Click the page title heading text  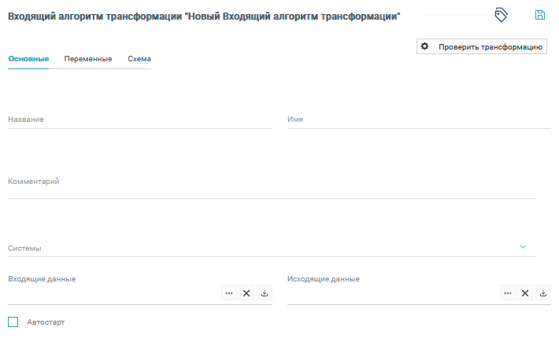(204, 16)
